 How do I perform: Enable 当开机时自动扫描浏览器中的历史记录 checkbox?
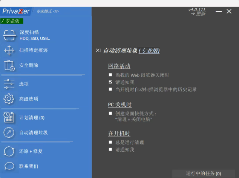click(110, 89)
